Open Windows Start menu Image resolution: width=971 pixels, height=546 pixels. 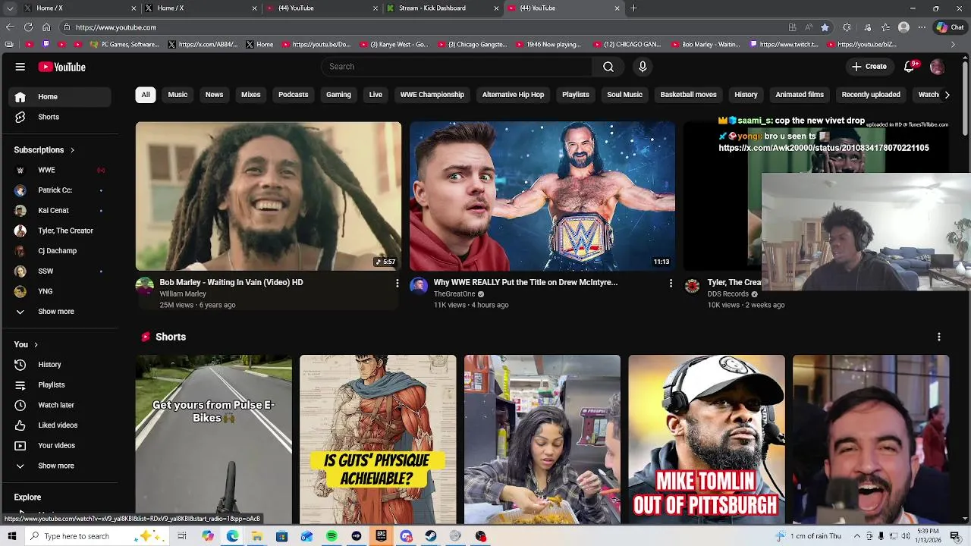pos(11,536)
